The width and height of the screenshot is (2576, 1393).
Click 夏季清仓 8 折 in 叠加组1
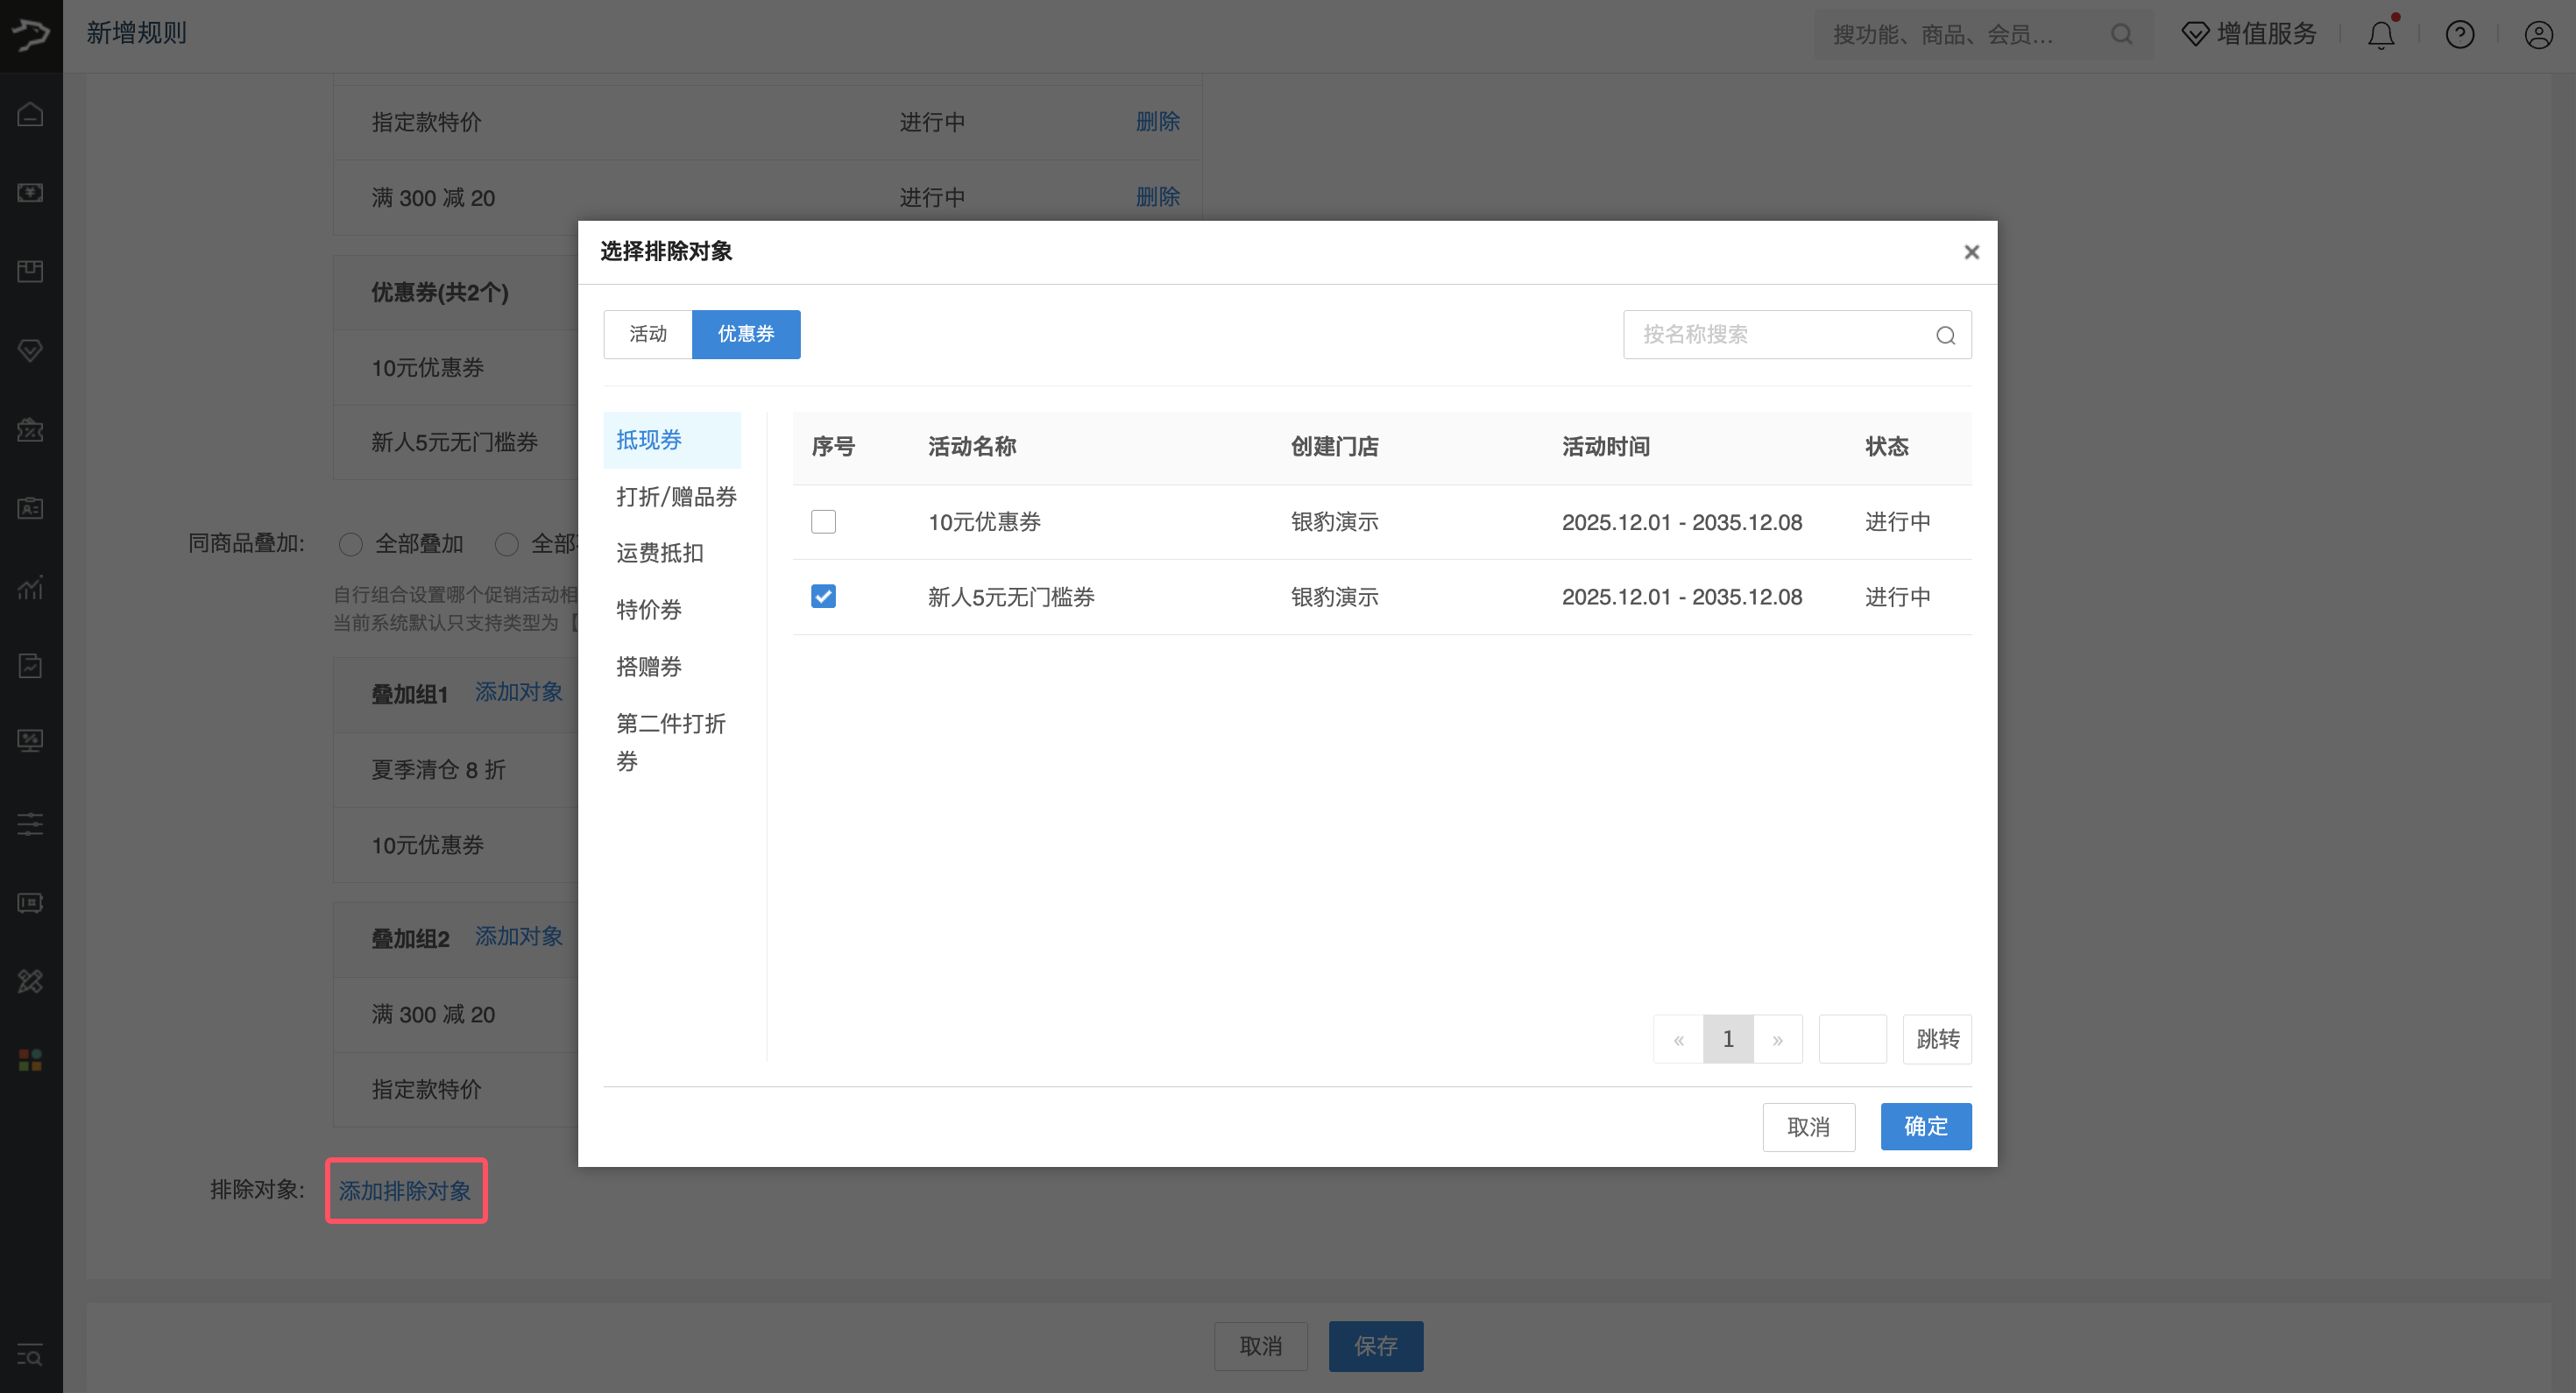pyautogui.click(x=438, y=770)
